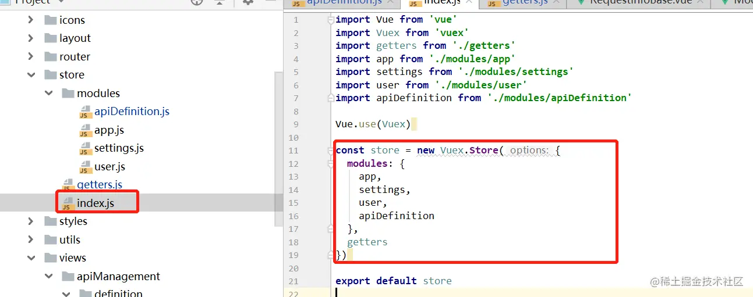Select the 'views' folder label

[x=73, y=258]
